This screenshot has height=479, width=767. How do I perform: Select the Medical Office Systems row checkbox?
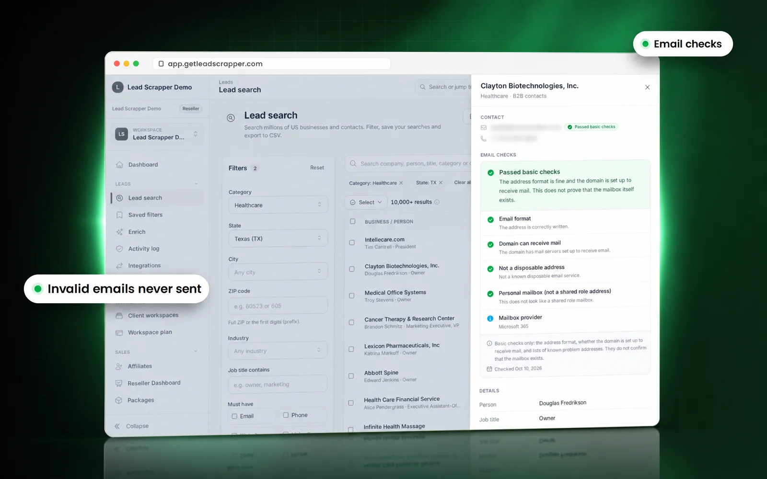352,296
